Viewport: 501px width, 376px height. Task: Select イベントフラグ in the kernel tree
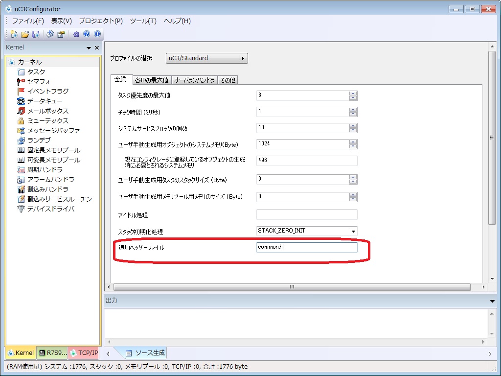pos(47,92)
